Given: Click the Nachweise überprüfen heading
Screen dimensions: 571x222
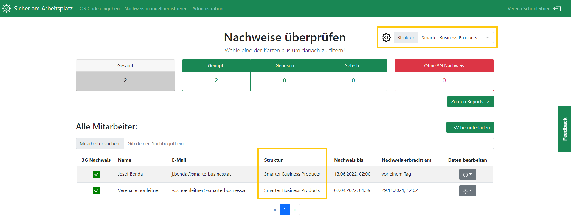Looking at the screenshot, I should tap(285, 37).
